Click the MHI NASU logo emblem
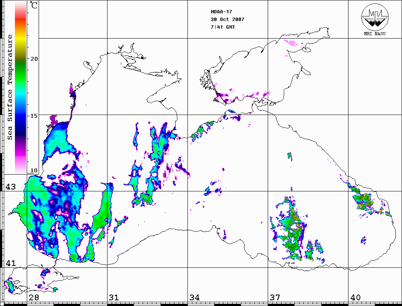The height and width of the screenshot is (306, 402). [375, 17]
